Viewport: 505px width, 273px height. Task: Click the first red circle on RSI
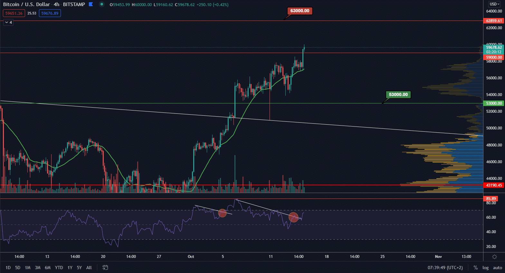pos(222,213)
